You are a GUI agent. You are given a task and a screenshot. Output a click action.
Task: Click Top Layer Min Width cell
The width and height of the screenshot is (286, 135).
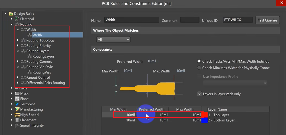(x=119, y=115)
